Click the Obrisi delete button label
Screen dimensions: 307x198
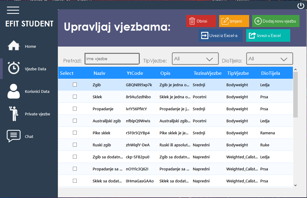[202, 21]
